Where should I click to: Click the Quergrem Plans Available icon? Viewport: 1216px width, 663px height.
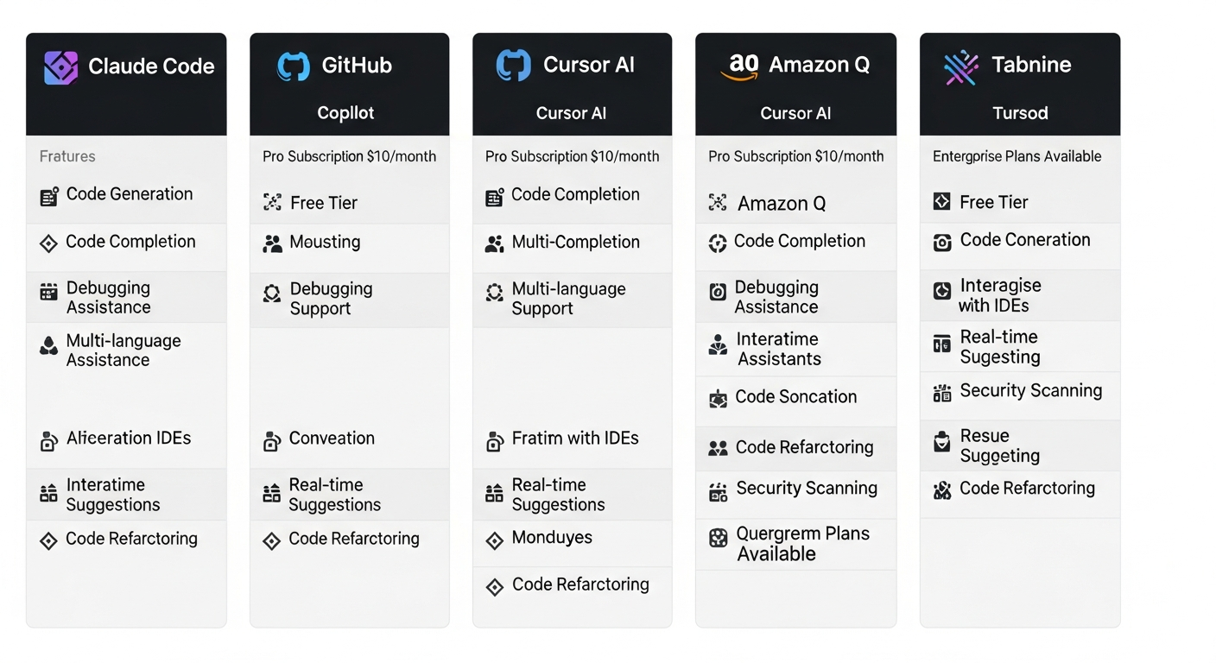pyautogui.click(x=718, y=539)
